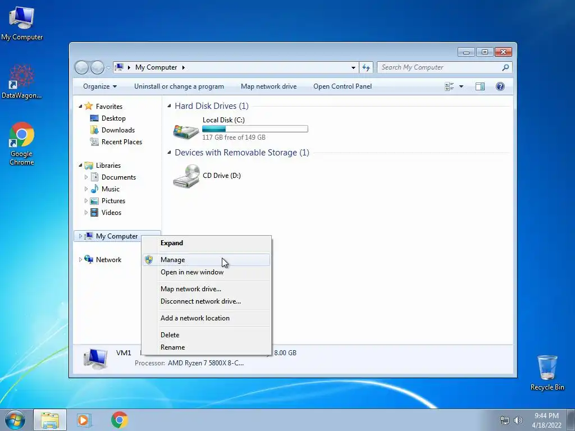Open the DataWagon desktop shortcut
Image resolution: width=575 pixels, height=431 pixels.
pos(22,81)
